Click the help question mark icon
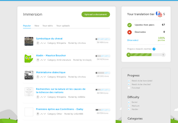The height and width of the screenshot is (123, 178). [154, 49]
